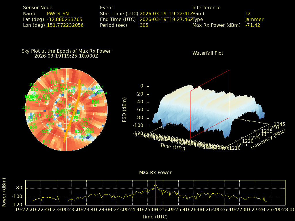Select the Waterfall Plot title

tap(208, 53)
